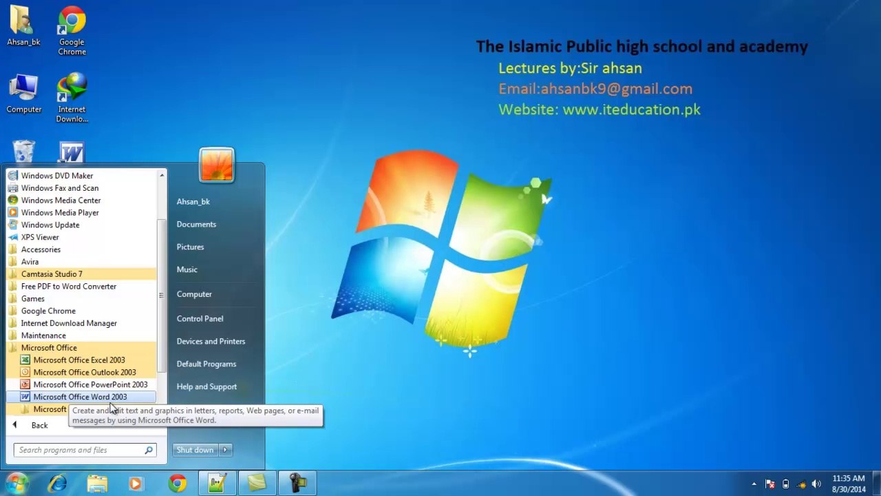Image resolution: width=881 pixels, height=496 pixels.
Task: Show hidden tray icons arrow
Action: click(754, 484)
